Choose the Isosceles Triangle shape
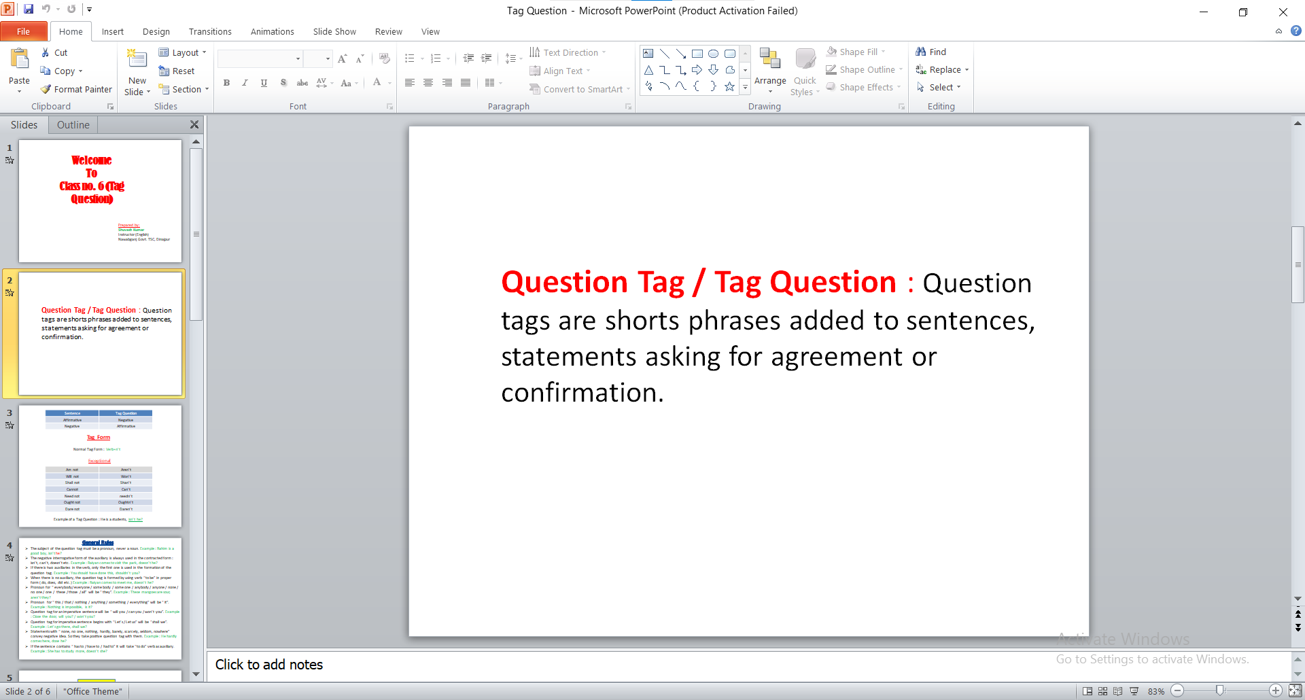The image size is (1305, 700). tap(648, 70)
